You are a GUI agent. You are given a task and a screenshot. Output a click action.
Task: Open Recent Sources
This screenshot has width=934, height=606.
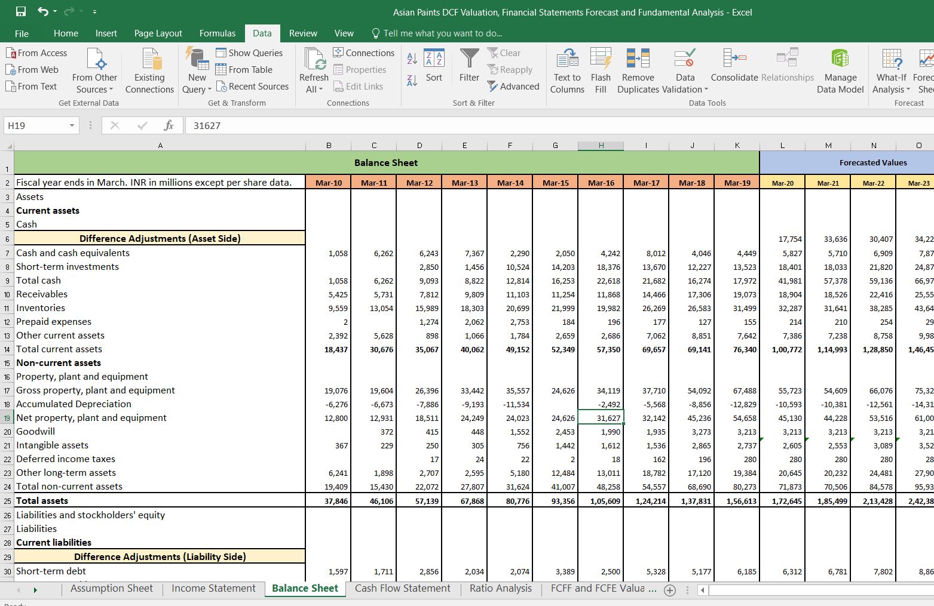click(252, 86)
